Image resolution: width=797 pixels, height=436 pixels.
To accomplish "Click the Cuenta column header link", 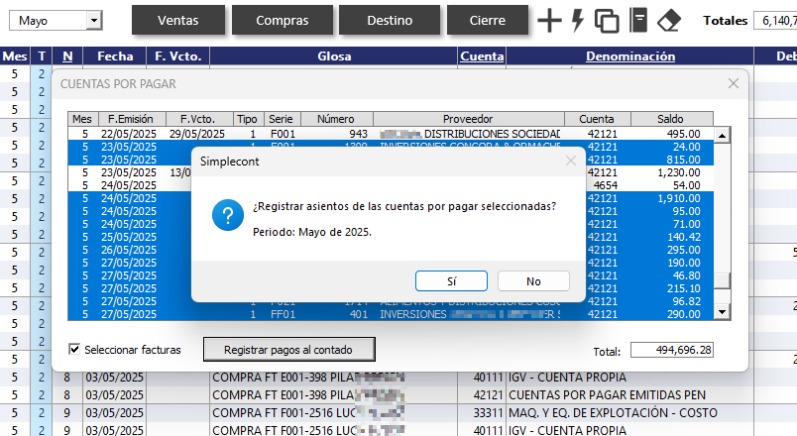I will [482, 55].
